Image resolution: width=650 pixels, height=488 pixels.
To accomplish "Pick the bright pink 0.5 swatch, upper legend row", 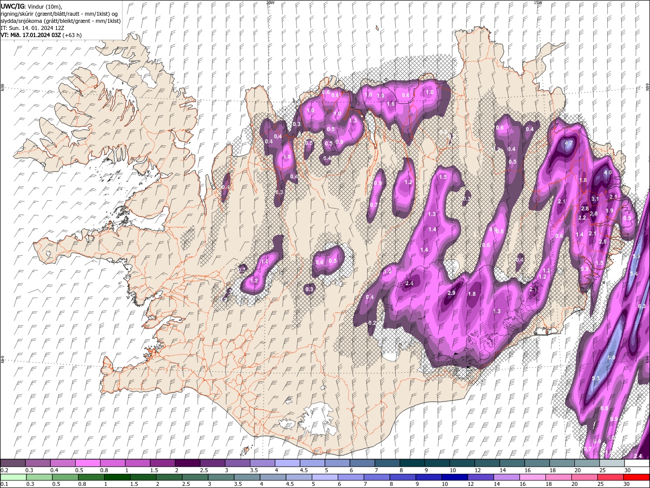I will pyautogui.click(x=87, y=463).
